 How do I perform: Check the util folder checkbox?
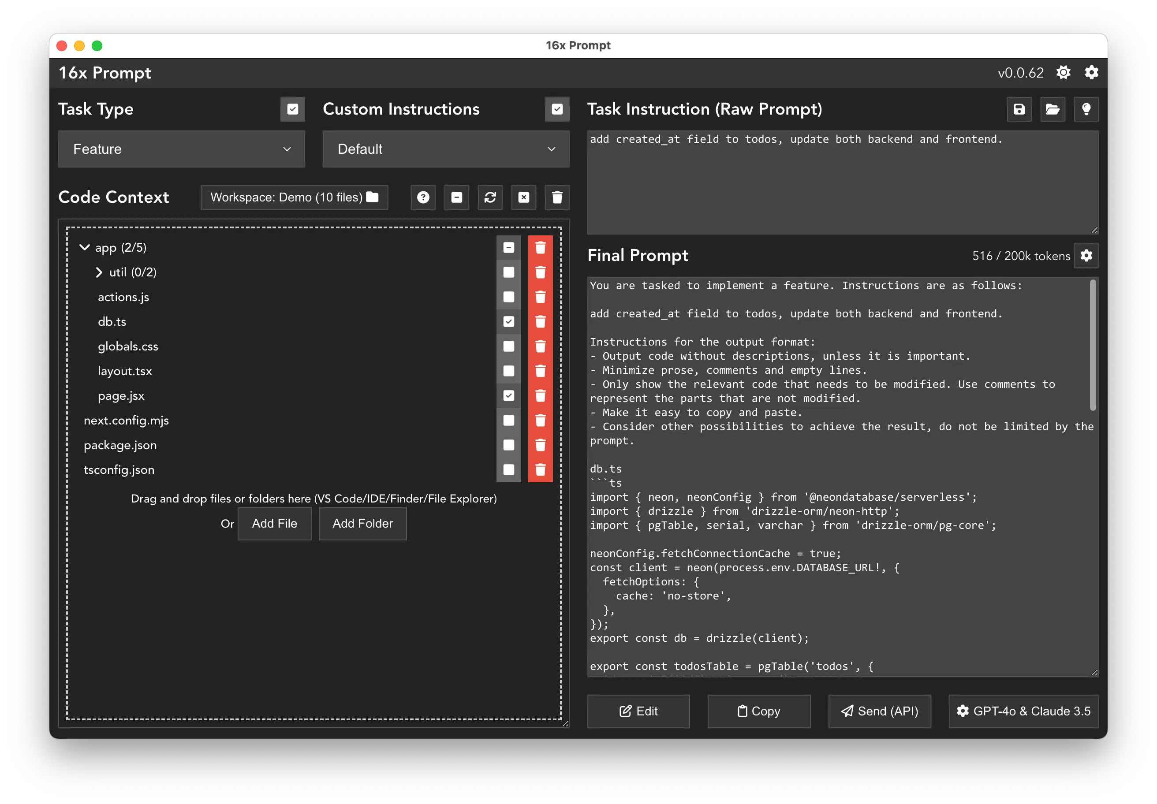[509, 272]
